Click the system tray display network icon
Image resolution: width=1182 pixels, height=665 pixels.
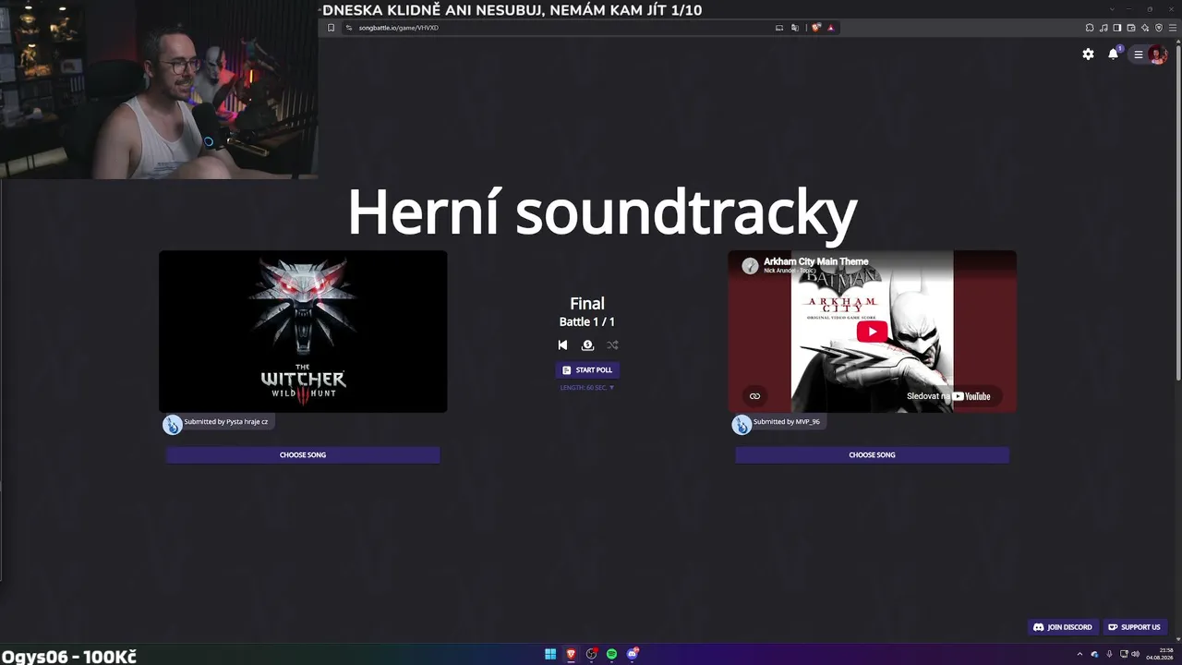tap(1122, 654)
